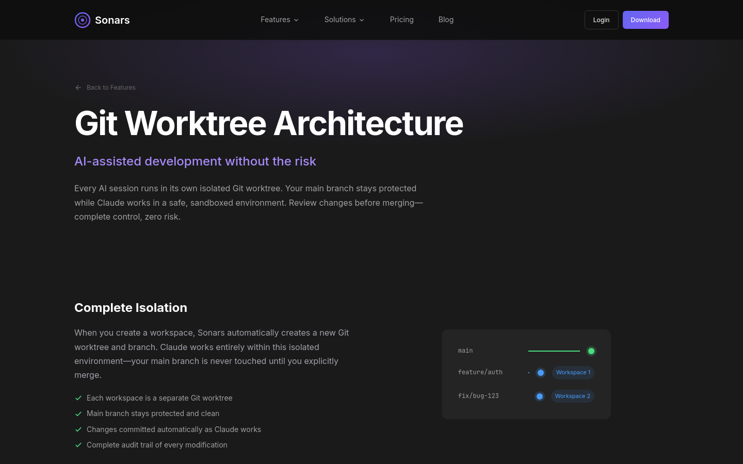The height and width of the screenshot is (464, 743).
Task: Click checkmark beside separate Git worktree
Action: click(78, 398)
